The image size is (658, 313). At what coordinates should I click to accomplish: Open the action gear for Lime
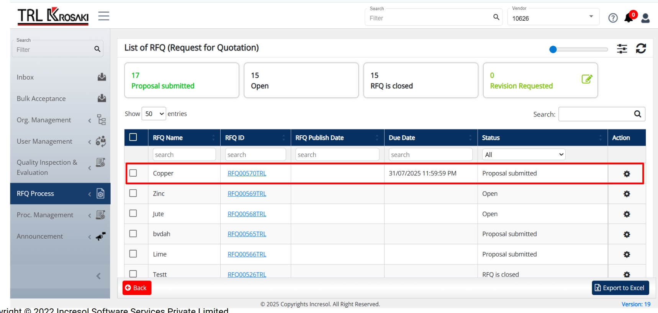[627, 254]
